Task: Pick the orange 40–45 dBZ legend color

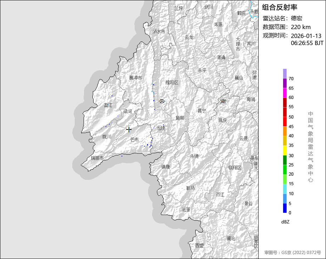Action: coord(285,131)
